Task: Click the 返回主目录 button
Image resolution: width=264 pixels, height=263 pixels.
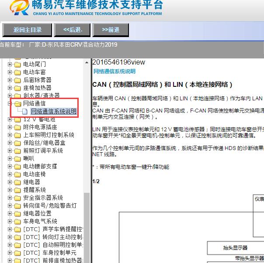Action: click(27, 30)
